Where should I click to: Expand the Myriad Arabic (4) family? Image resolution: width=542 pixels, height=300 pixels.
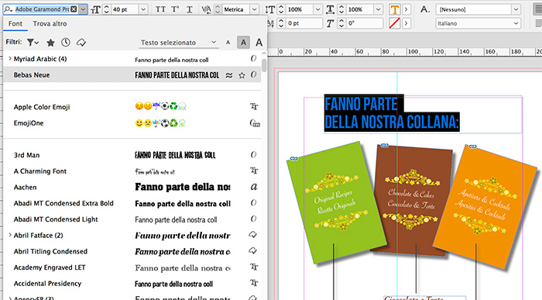coord(10,58)
